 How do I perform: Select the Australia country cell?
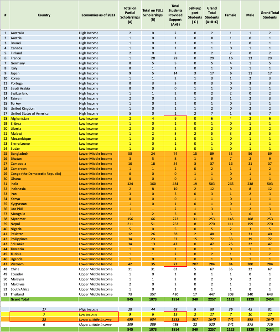44,33
